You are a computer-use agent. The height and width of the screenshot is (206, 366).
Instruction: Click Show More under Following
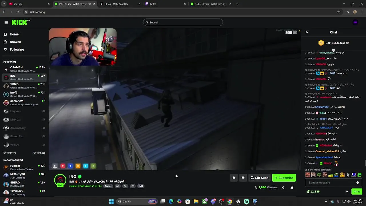coord(10,153)
